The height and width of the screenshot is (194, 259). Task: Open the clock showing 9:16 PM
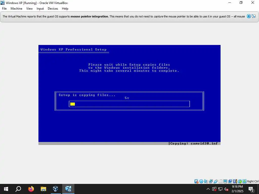click(x=237, y=189)
